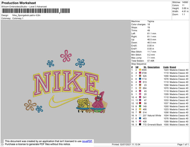Select the Color changes value '18'
Image resolution: width=190 pixels, height=147 pixels.
point(149,24)
